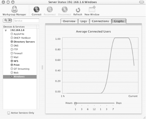Open the search filter dropdown arrow

[x=10, y=20]
